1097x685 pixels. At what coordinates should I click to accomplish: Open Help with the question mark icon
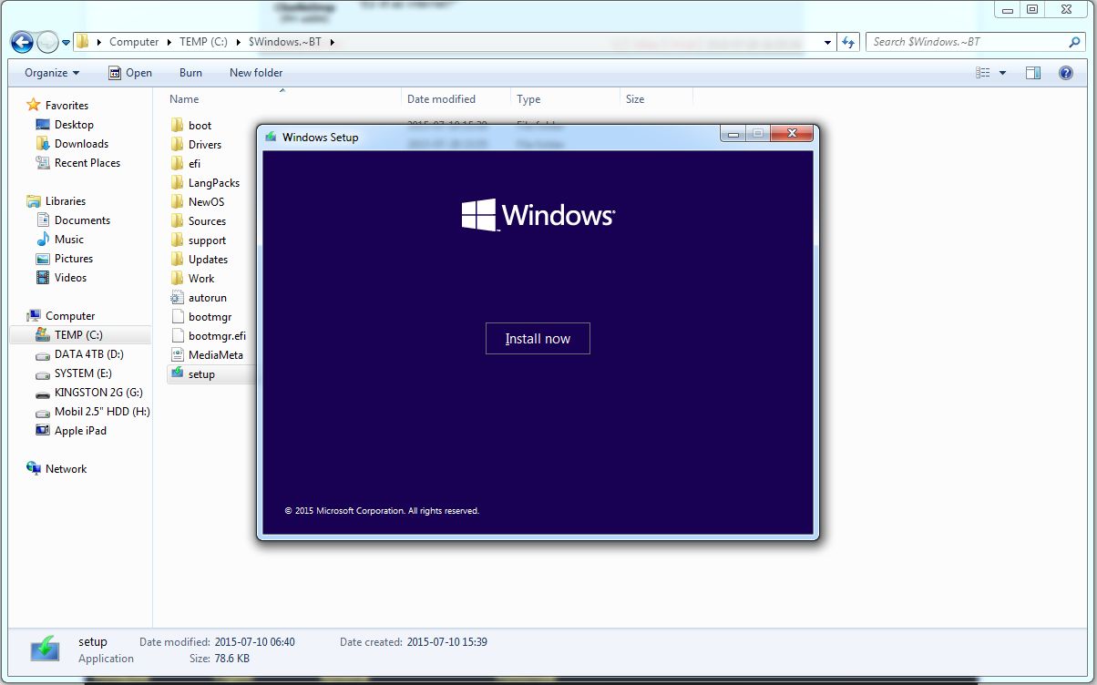(x=1066, y=73)
